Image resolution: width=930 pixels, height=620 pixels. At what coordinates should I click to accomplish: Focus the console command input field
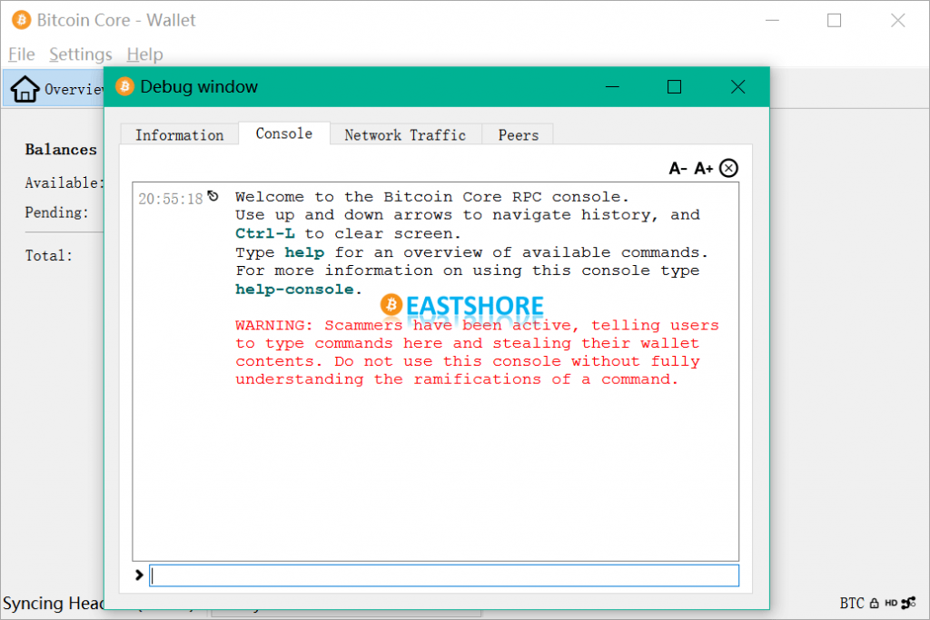pos(444,576)
